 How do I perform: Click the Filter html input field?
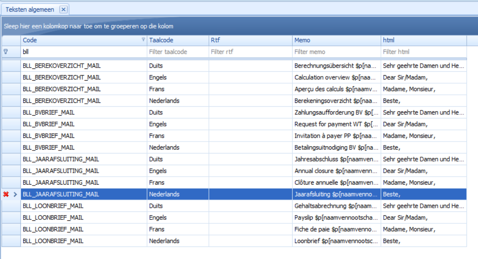click(423, 52)
